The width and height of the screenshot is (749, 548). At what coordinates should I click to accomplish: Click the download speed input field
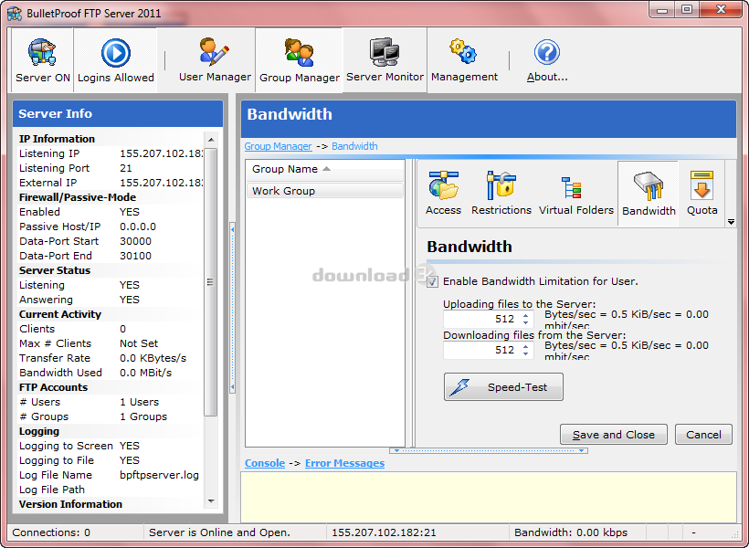[x=481, y=350]
